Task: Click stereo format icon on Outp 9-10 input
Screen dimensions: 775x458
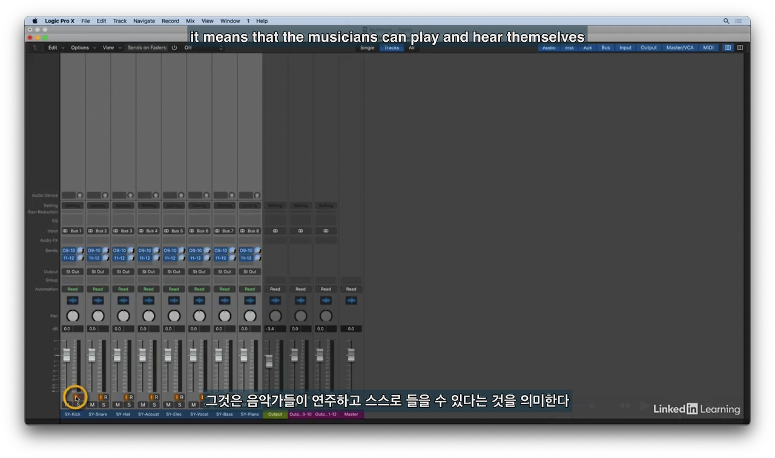Action: click(x=301, y=231)
